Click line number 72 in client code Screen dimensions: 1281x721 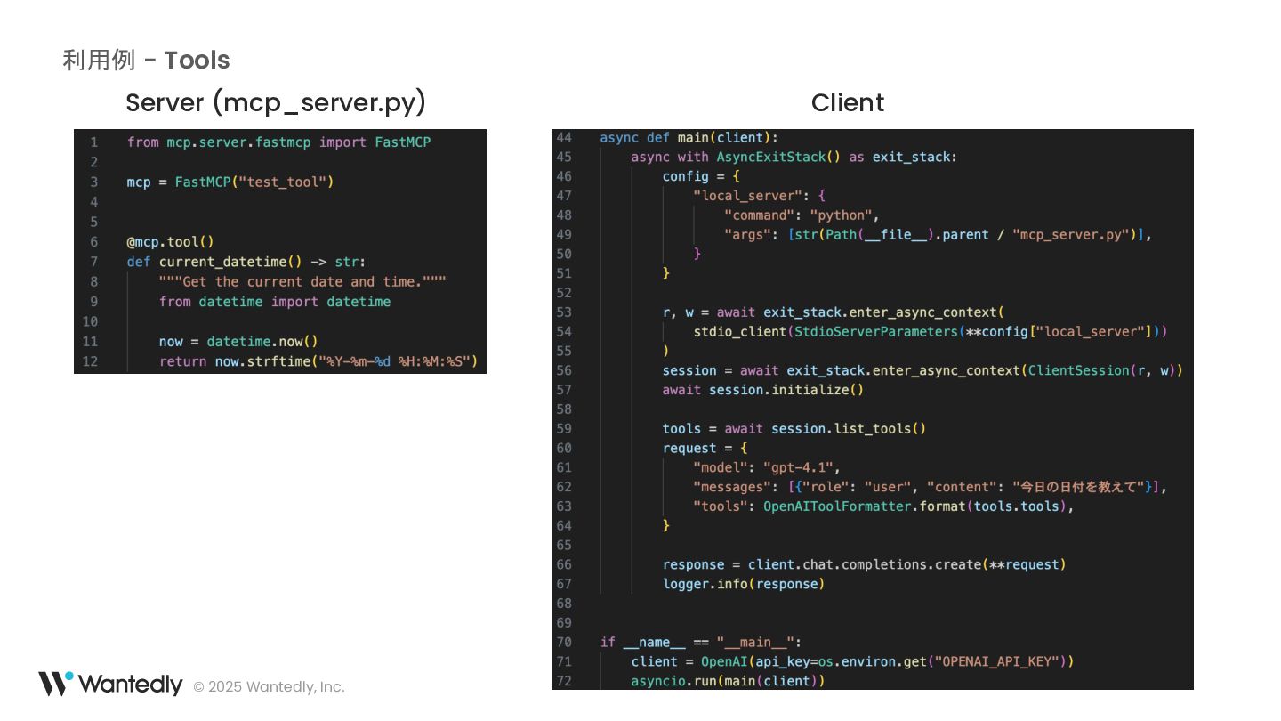[x=563, y=682]
